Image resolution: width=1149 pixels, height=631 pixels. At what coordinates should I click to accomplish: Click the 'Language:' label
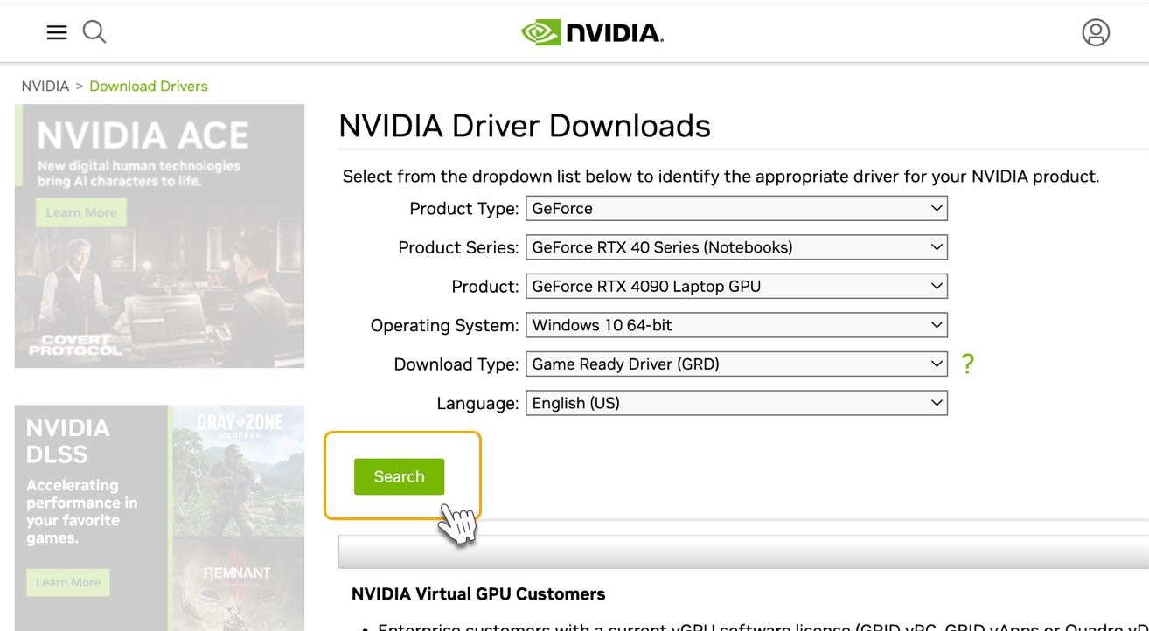[477, 403]
